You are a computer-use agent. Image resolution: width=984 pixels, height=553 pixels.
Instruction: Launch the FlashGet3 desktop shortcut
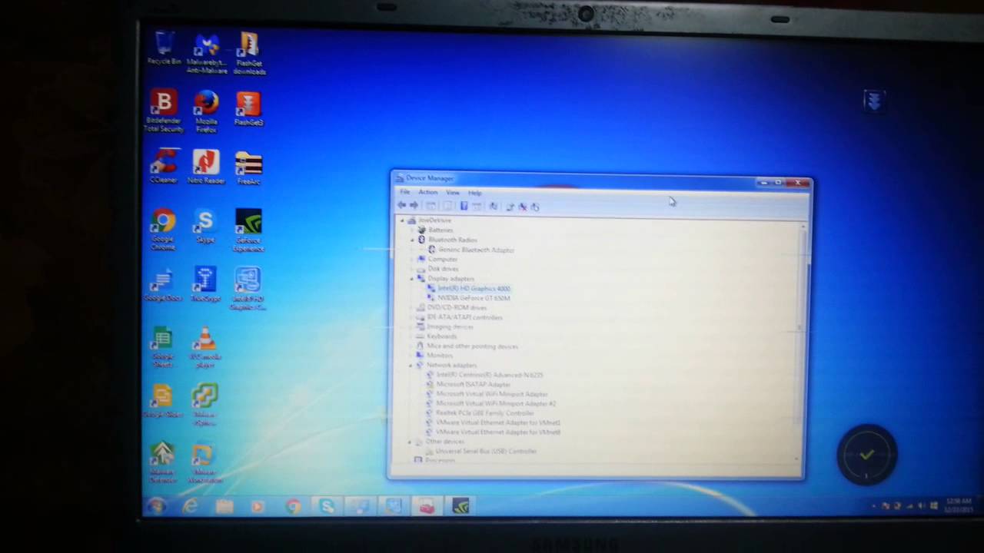pyautogui.click(x=248, y=108)
